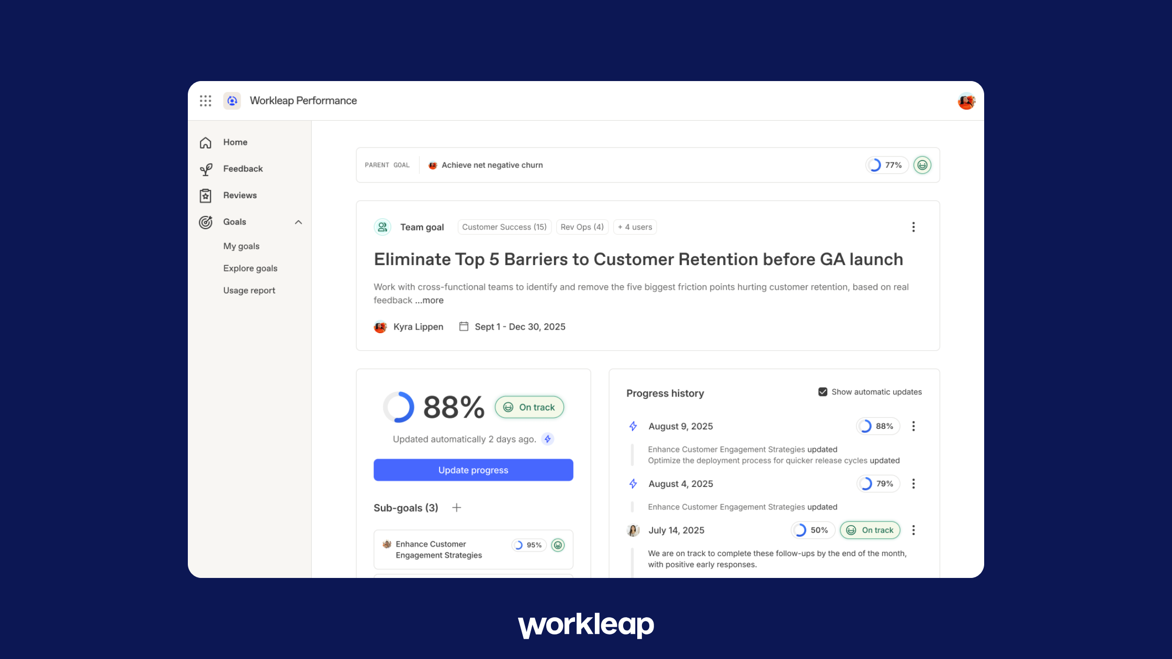Click the 88% circular progress indicator
Viewport: 1172px width, 659px height.
pyautogui.click(x=399, y=407)
